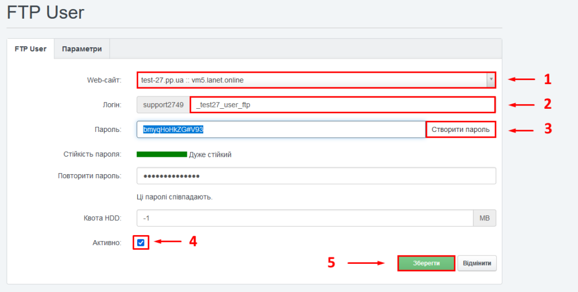The width and height of the screenshot is (578, 292).
Task: Open the Web-сайт dropdown arrow
Action: pyautogui.click(x=491, y=80)
